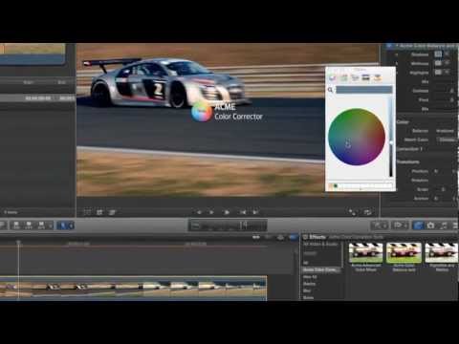This screenshot has width=459, height=344.
Task: Toggle the Effects browser button
Action: (418, 226)
